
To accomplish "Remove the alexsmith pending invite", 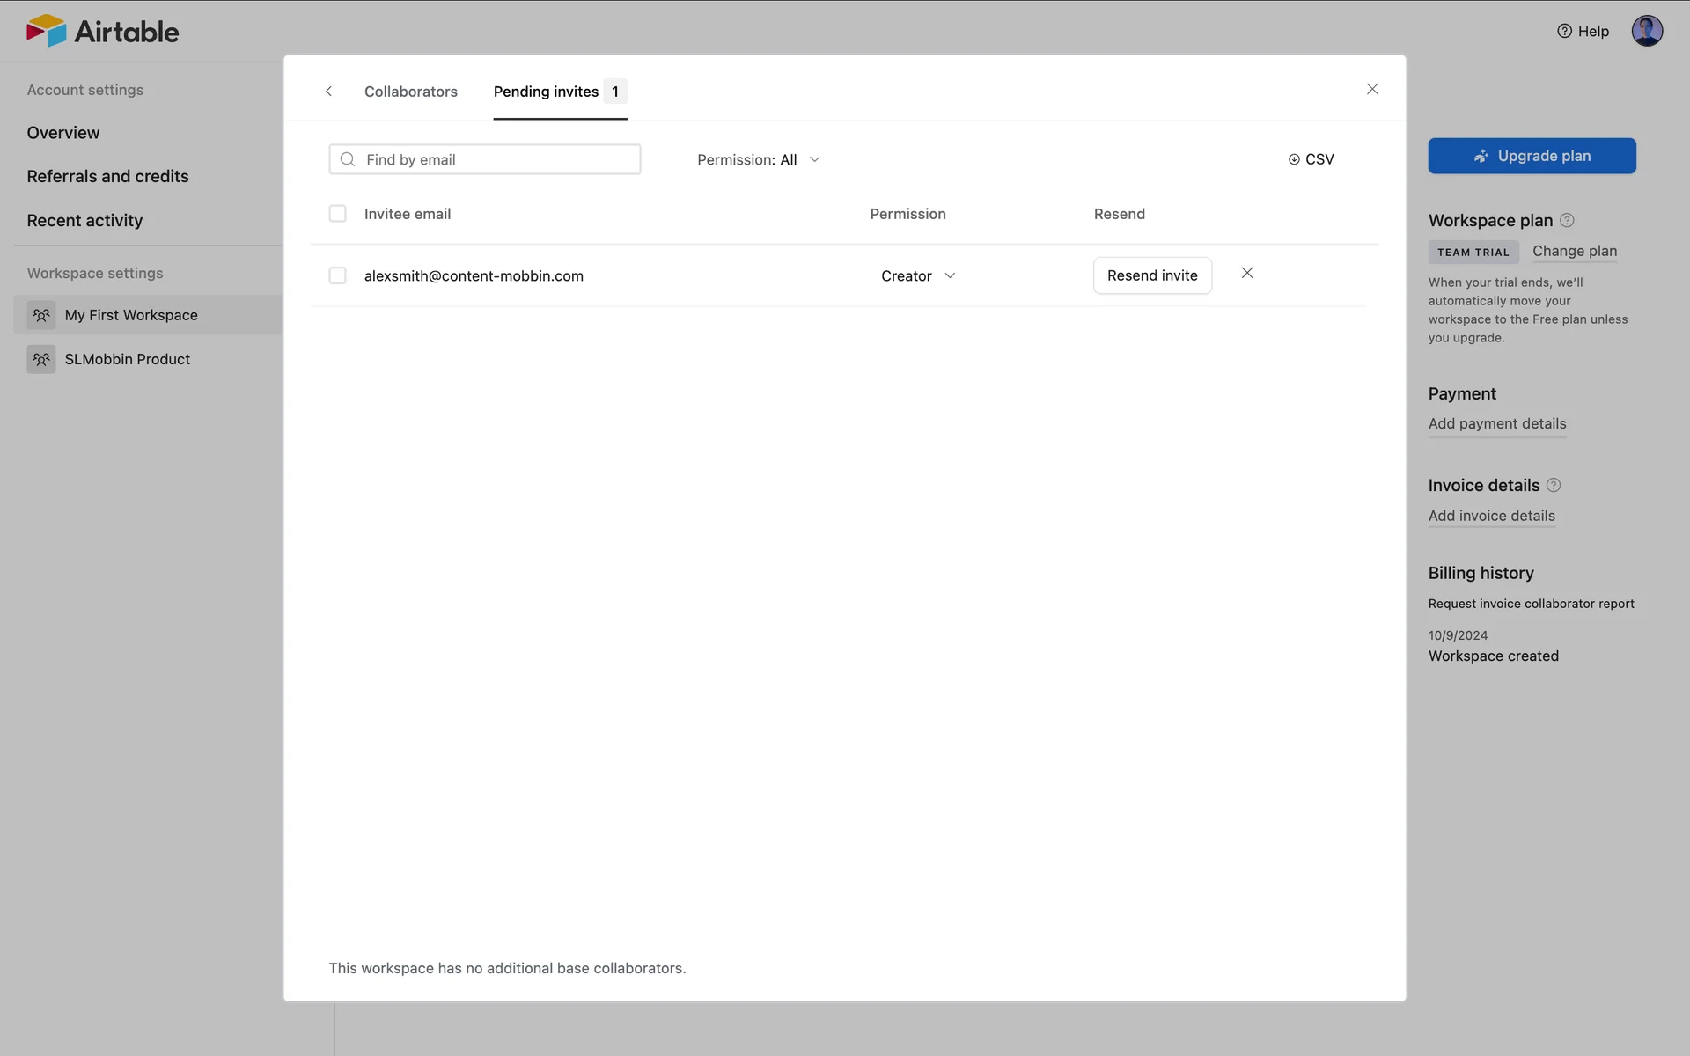I will pos(1247,274).
